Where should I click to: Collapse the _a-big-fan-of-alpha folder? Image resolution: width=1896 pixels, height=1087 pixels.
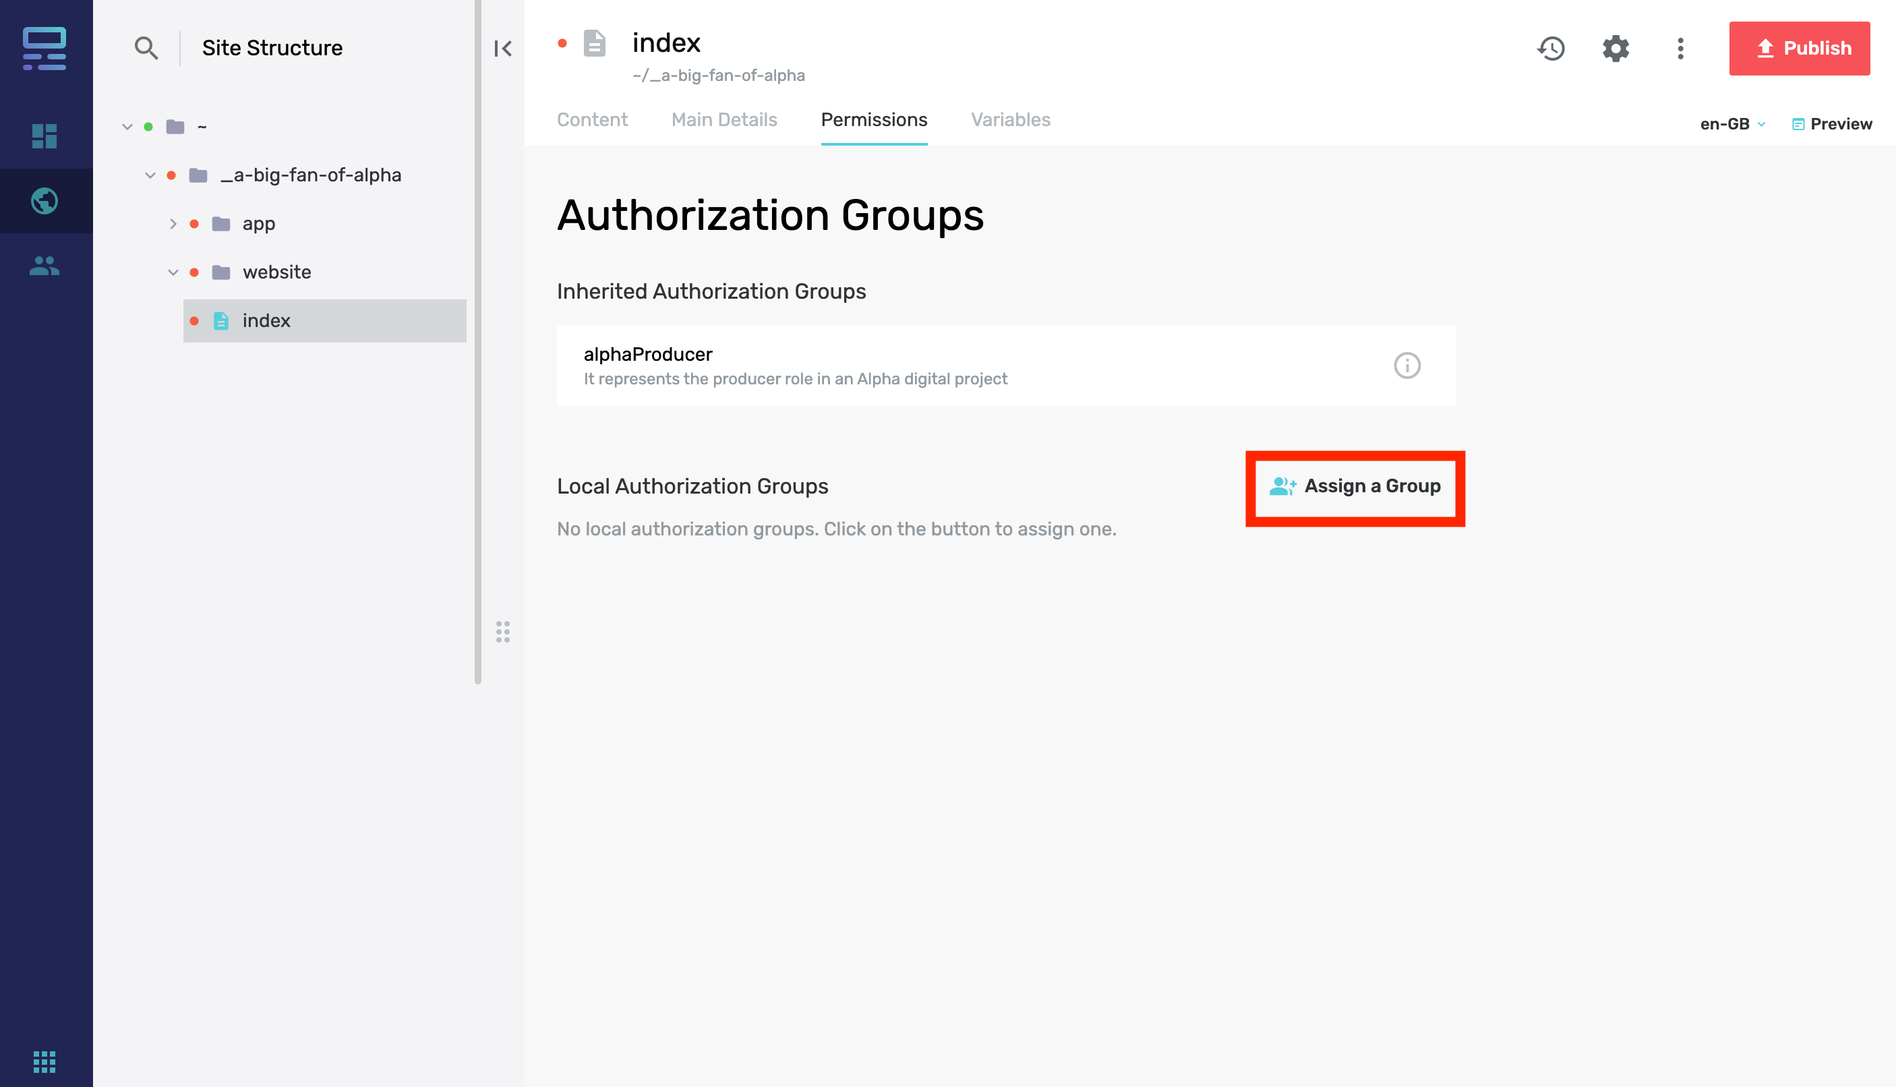[x=150, y=175]
